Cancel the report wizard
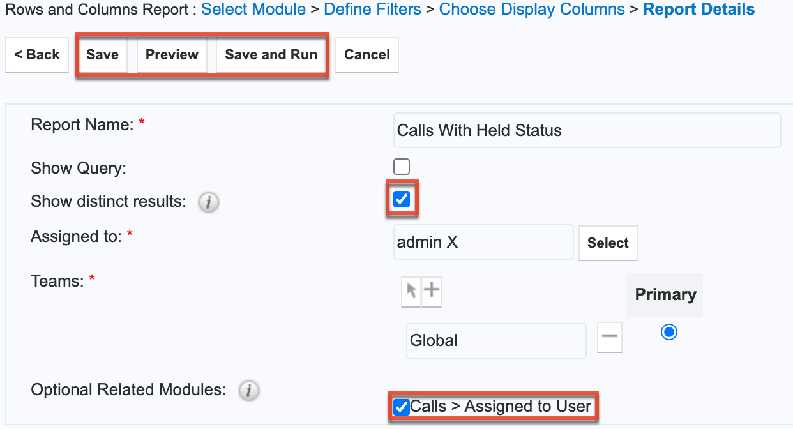The width and height of the screenshot is (793, 429). [x=366, y=55]
